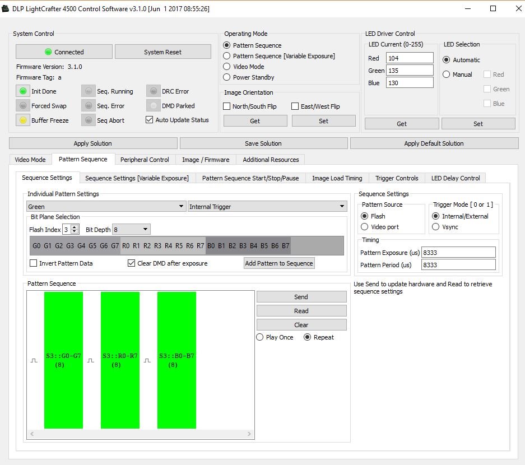
Task: Click the DRC Error status indicator
Action: (154, 91)
